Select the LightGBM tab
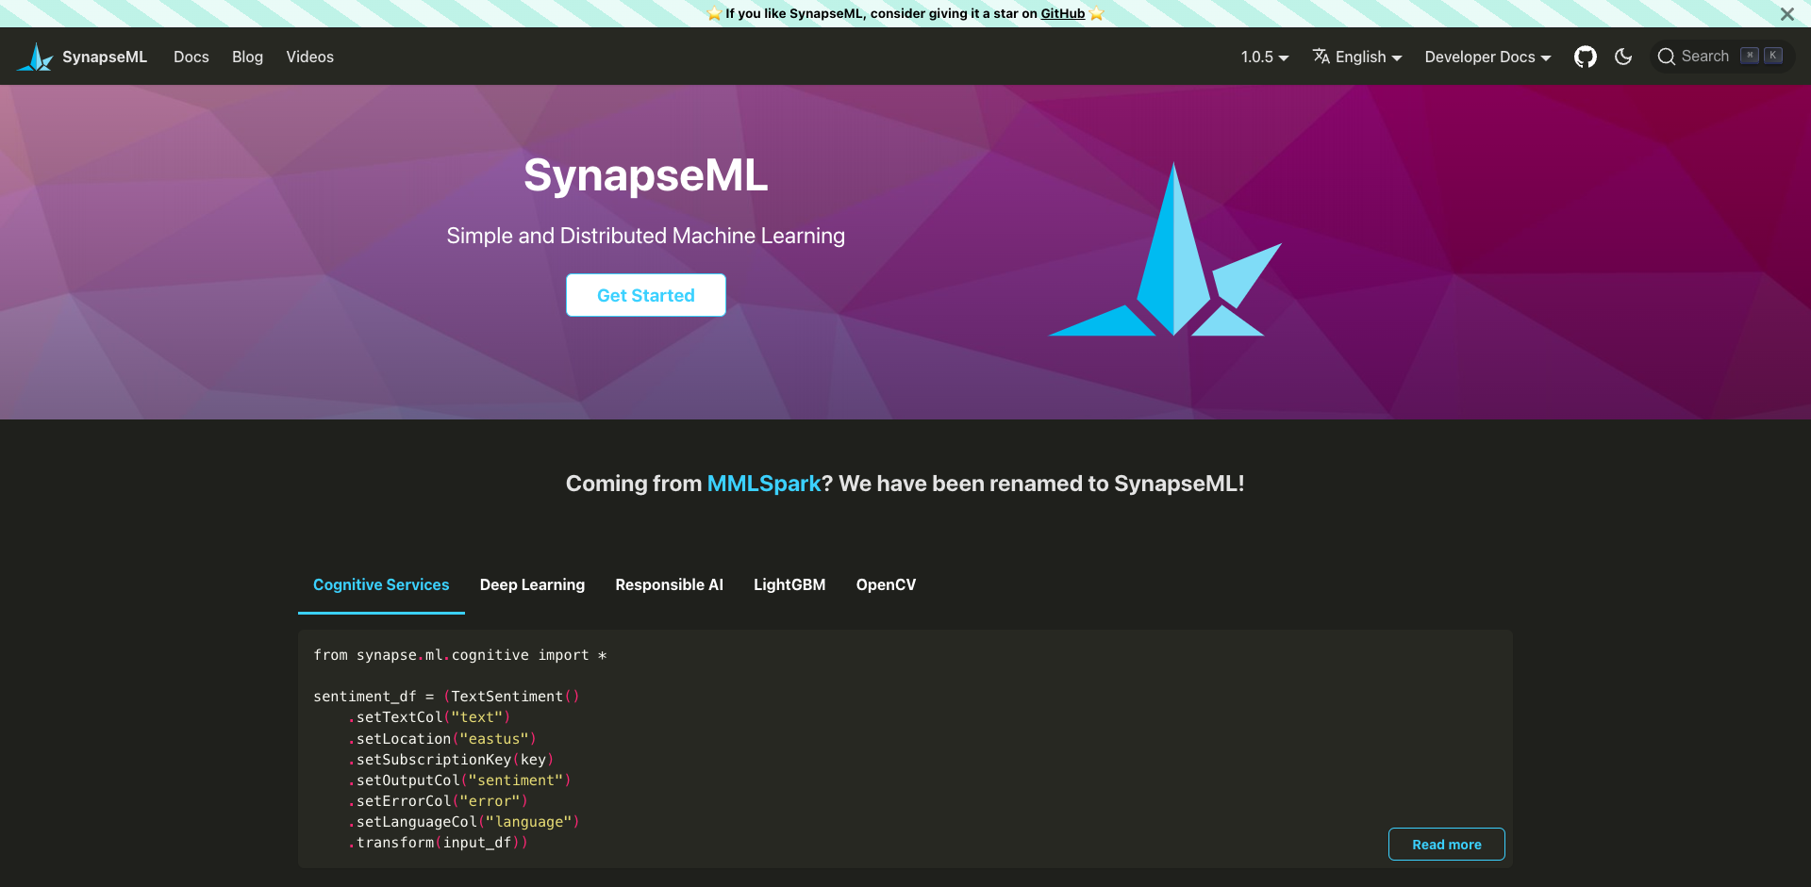 coord(789,584)
